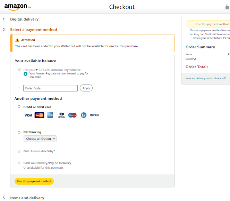Select the Net Banking radio button
The height and width of the screenshot is (201, 230).
(x=19, y=132)
